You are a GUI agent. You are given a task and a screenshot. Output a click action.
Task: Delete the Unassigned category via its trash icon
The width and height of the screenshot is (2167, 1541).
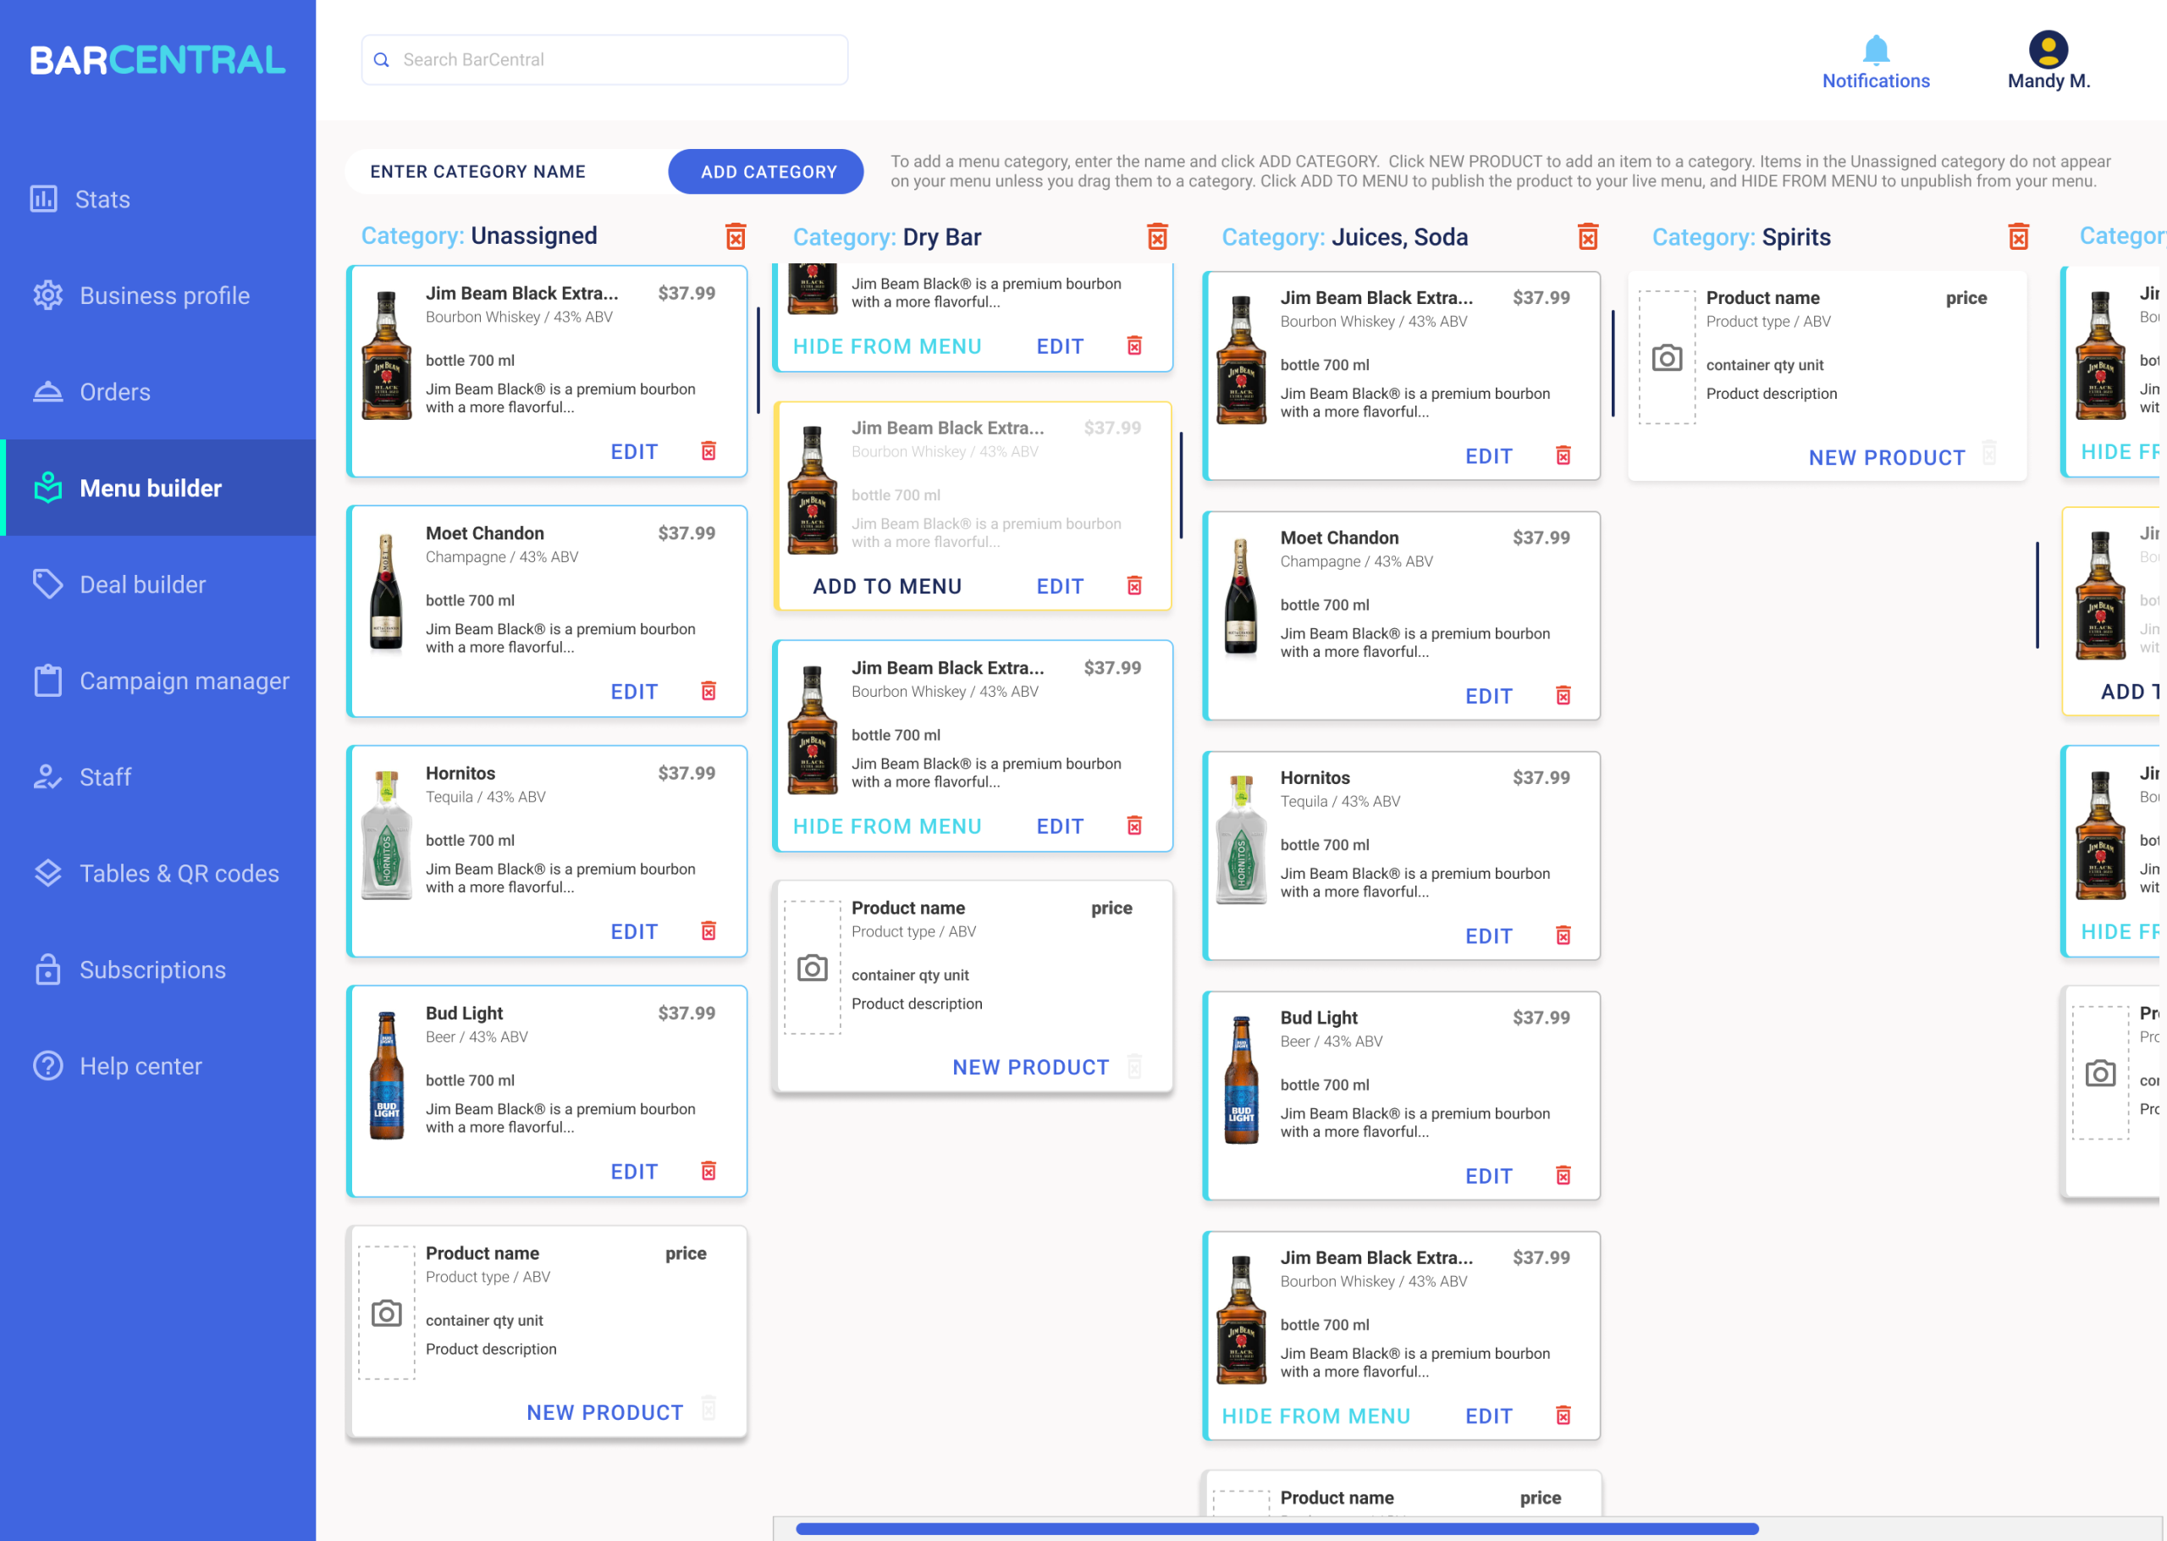pos(737,235)
